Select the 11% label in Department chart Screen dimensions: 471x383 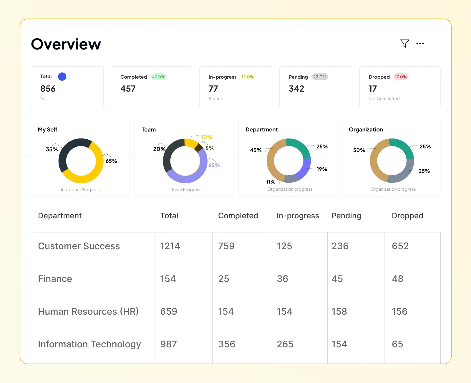(x=271, y=182)
